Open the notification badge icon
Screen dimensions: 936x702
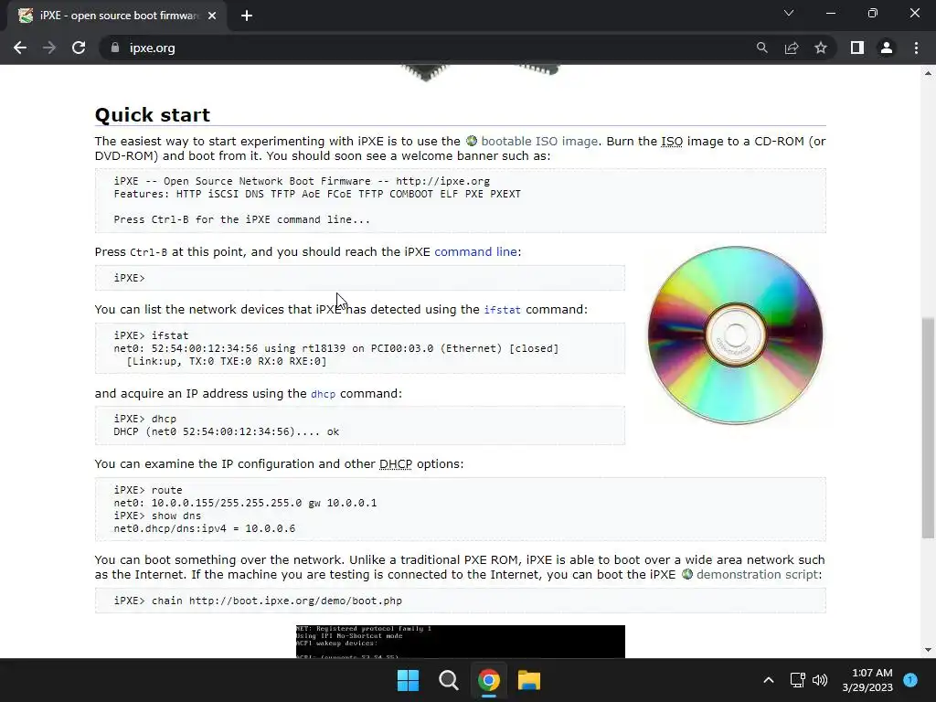pyautogui.click(x=910, y=680)
